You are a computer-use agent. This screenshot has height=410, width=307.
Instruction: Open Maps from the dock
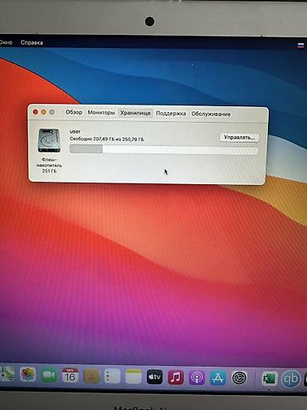pos(6,374)
